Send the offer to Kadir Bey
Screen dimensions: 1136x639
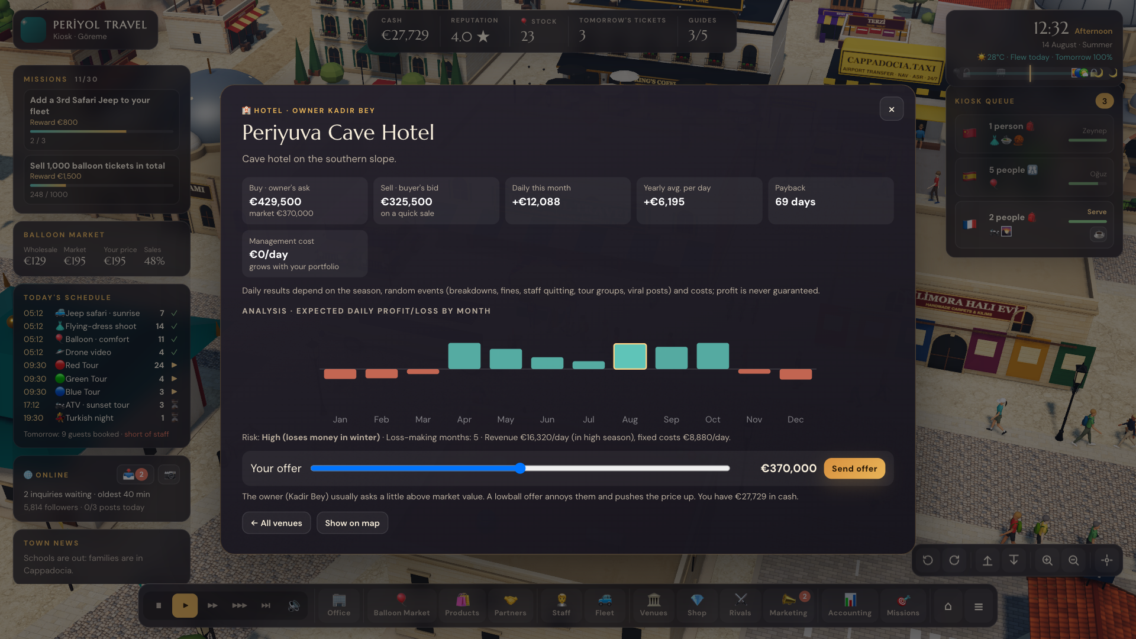[854, 468]
